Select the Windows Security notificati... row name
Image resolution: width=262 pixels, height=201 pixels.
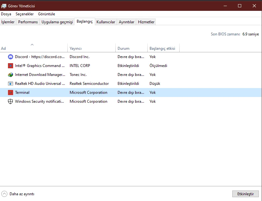pyautogui.click(x=39, y=101)
